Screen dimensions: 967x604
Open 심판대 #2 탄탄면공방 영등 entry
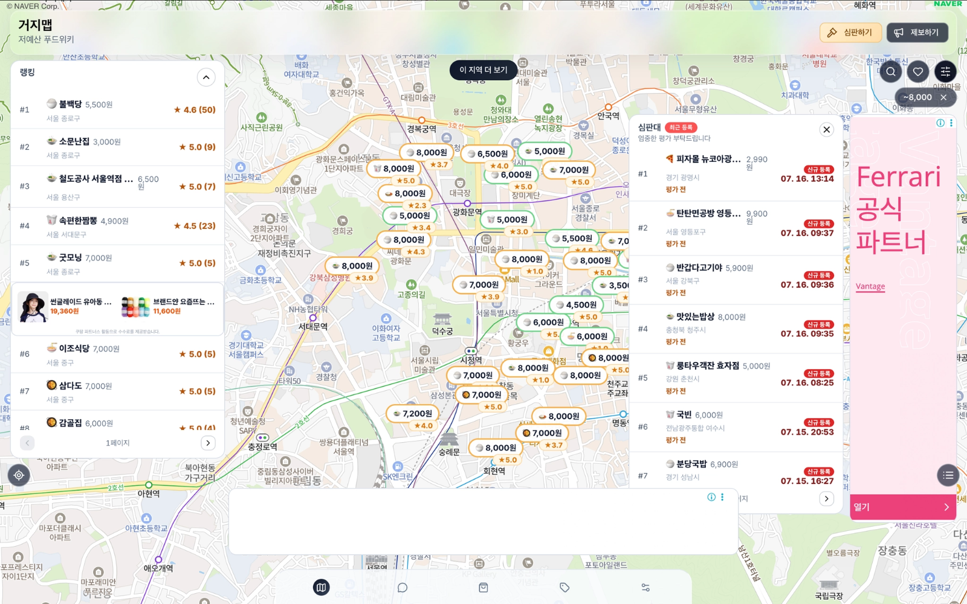point(736,228)
